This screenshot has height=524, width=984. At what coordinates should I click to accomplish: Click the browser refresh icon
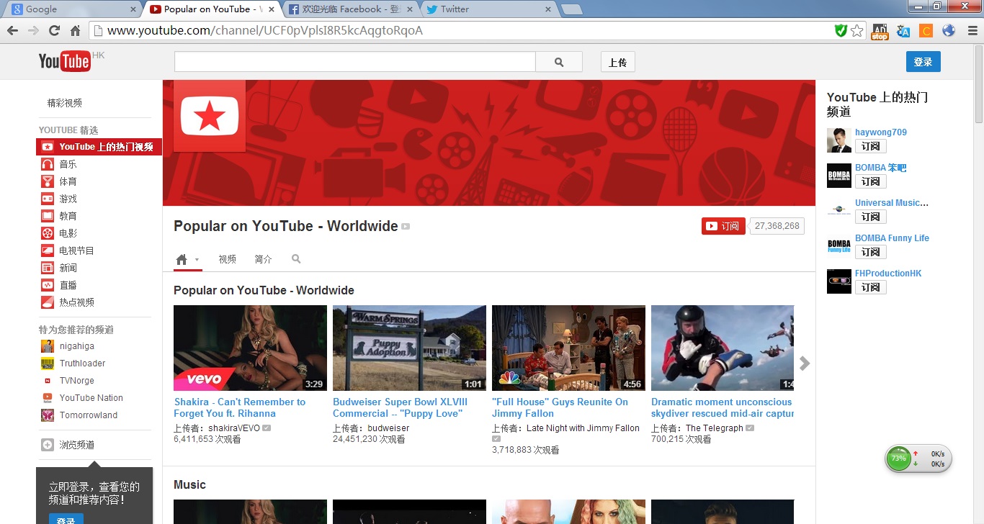point(54,30)
